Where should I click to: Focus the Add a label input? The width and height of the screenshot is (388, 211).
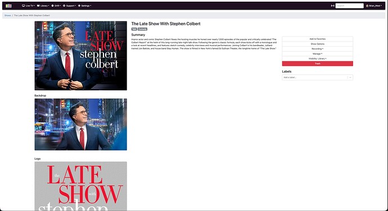coord(314,78)
